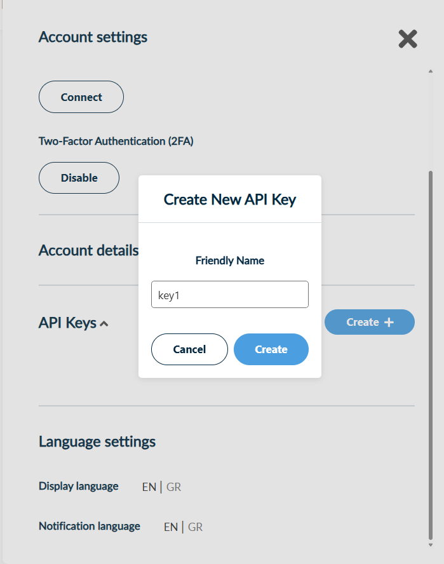This screenshot has width=444, height=564.
Task: Click the Account details section heading
Action: pyautogui.click(x=88, y=250)
